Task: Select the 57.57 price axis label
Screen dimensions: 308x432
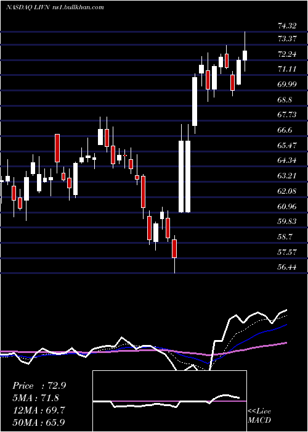Action: [287, 252]
